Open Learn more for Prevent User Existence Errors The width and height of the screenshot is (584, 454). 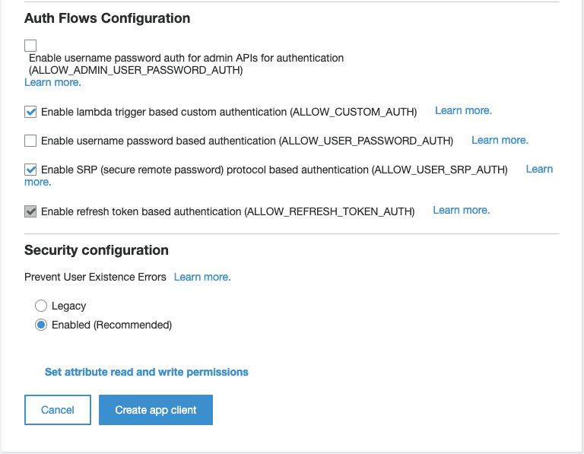[x=202, y=277]
